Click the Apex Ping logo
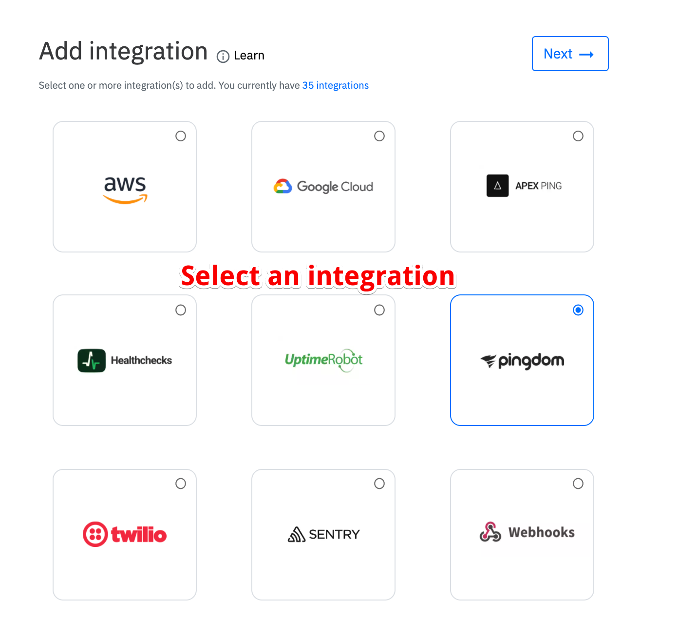Image resolution: width=679 pixels, height=620 pixels. coord(524,186)
